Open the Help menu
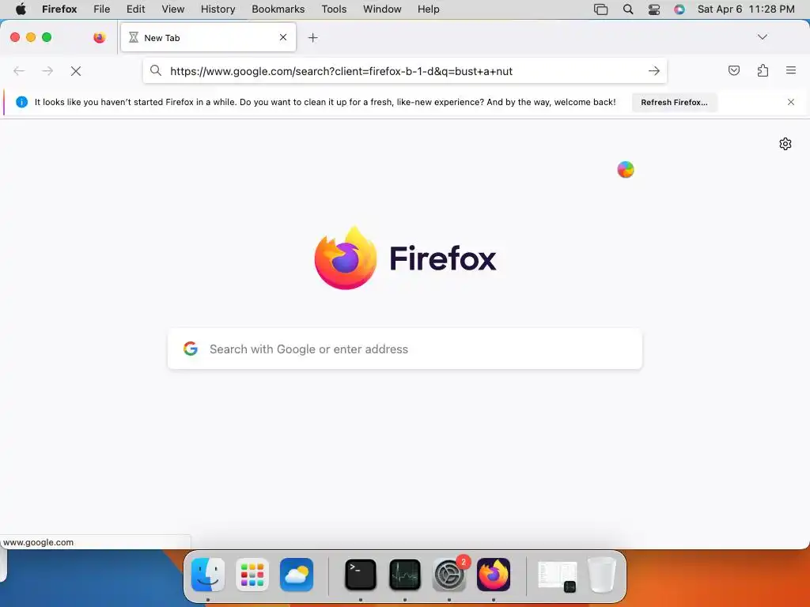810x607 pixels. point(429,9)
